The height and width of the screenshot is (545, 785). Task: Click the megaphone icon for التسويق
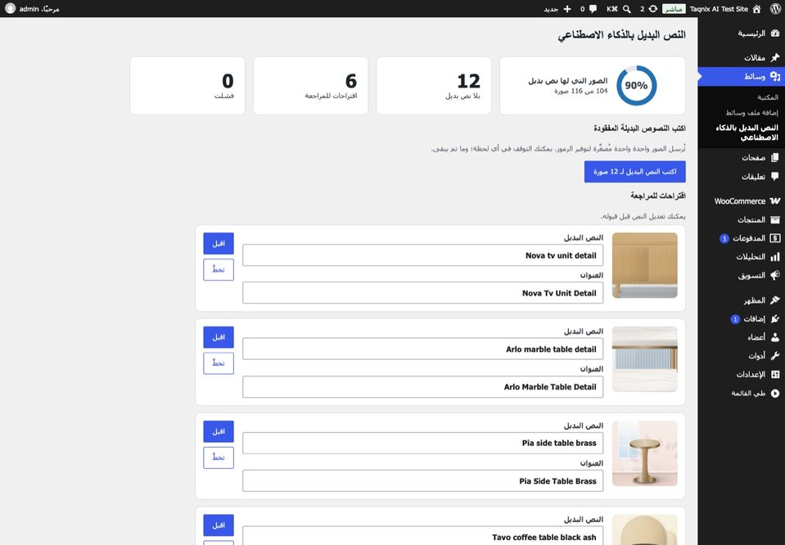click(775, 275)
